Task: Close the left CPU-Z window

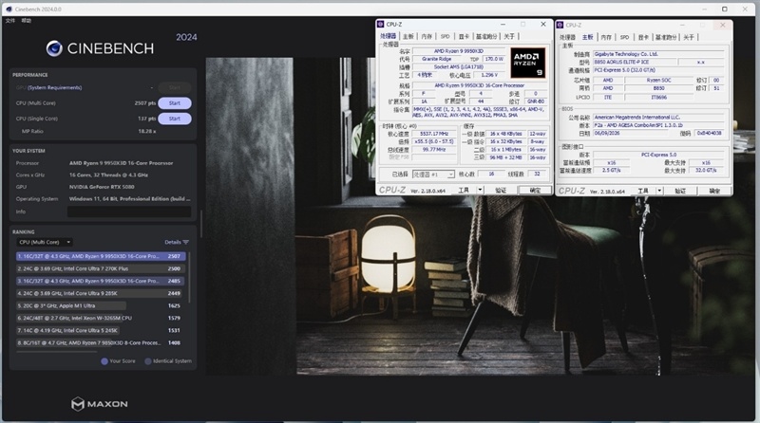Action: [543, 25]
